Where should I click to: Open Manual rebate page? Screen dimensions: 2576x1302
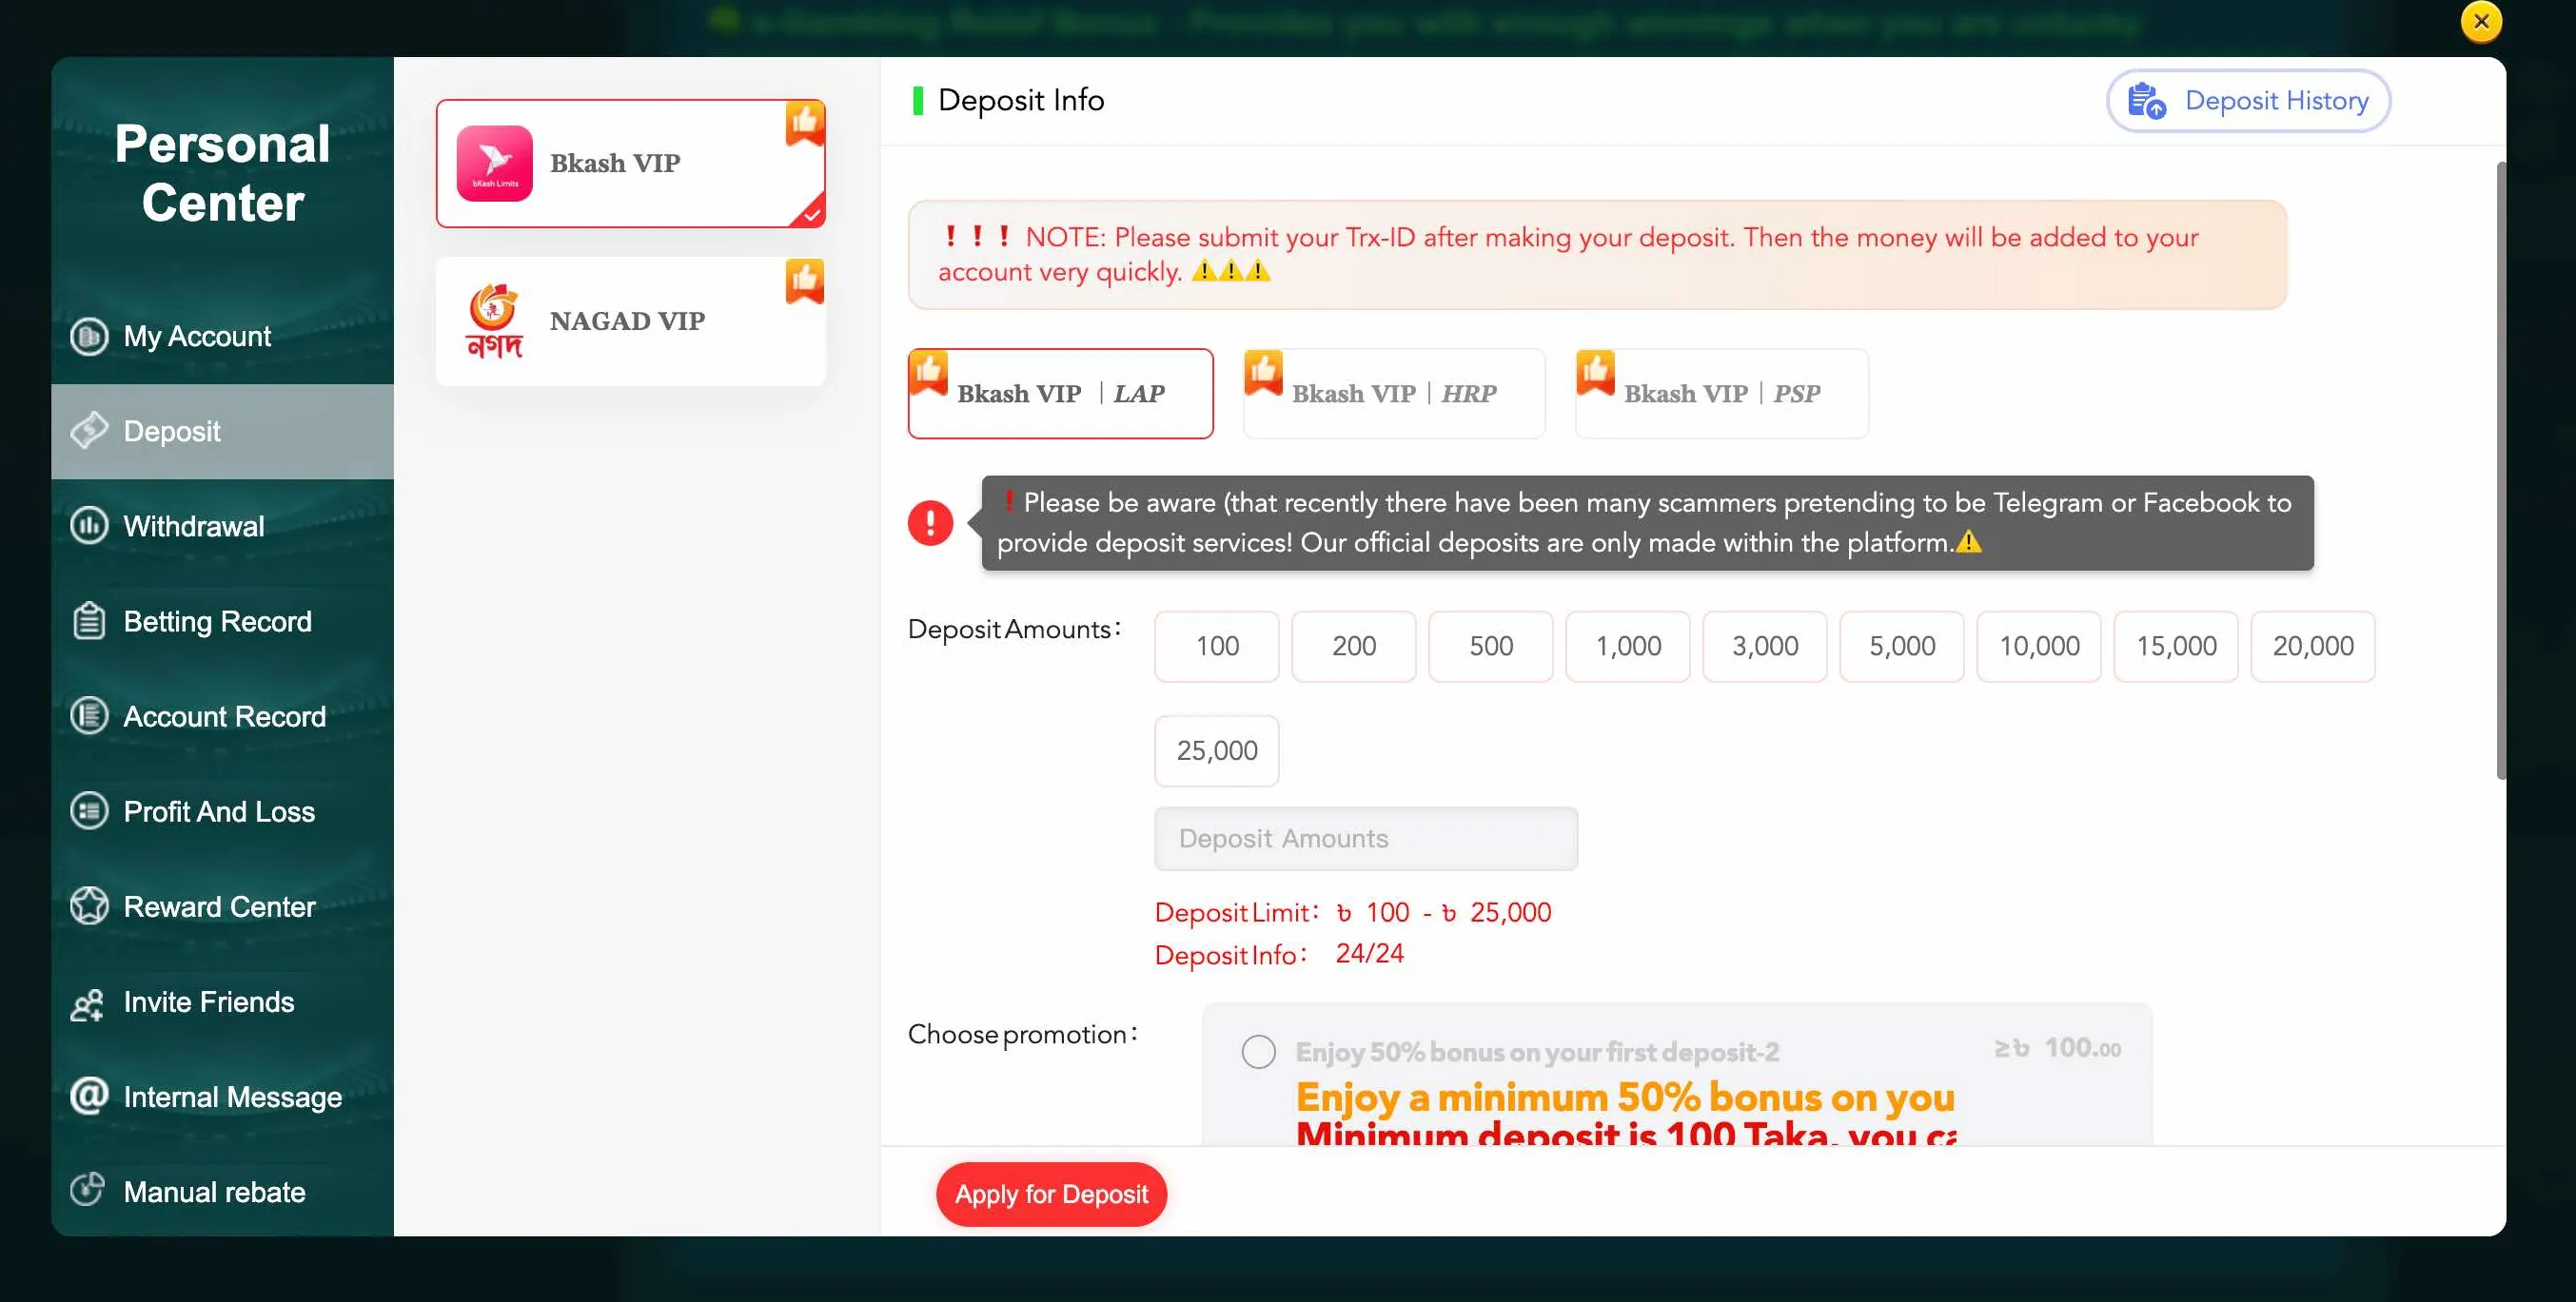[x=222, y=1191]
